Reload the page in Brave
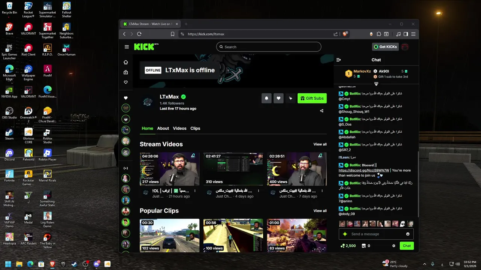Image resolution: width=481 pixels, height=270 pixels. point(139,34)
